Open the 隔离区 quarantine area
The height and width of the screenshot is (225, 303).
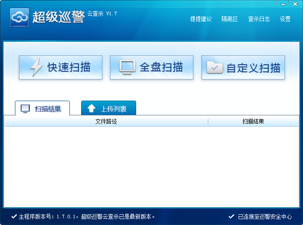coord(230,19)
